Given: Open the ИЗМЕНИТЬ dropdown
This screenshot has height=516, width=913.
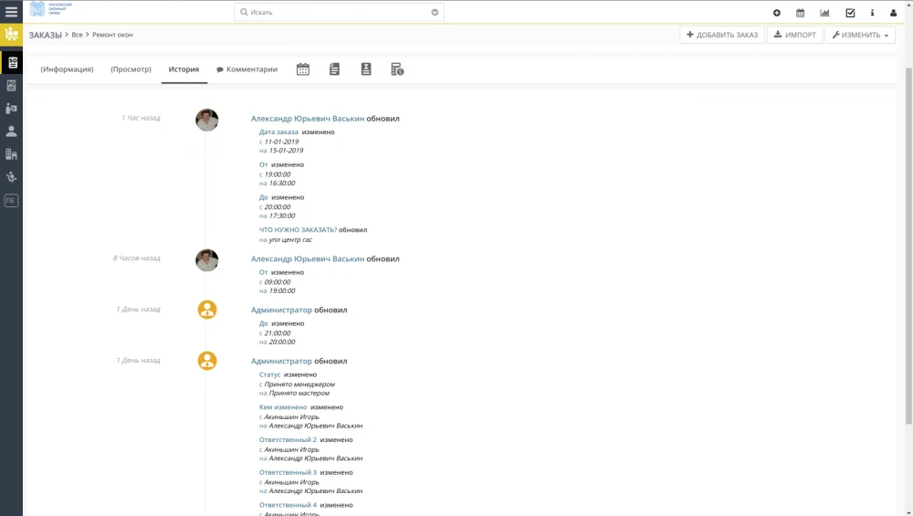Looking at the screenshot, I should [859, 35].
